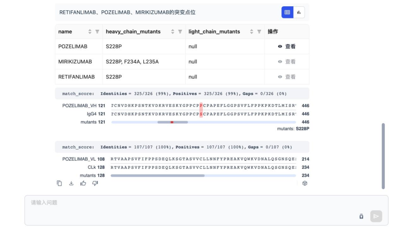Click the heavy chain mutants alignment slider
The image size is (400, 227).
(173, 122)
